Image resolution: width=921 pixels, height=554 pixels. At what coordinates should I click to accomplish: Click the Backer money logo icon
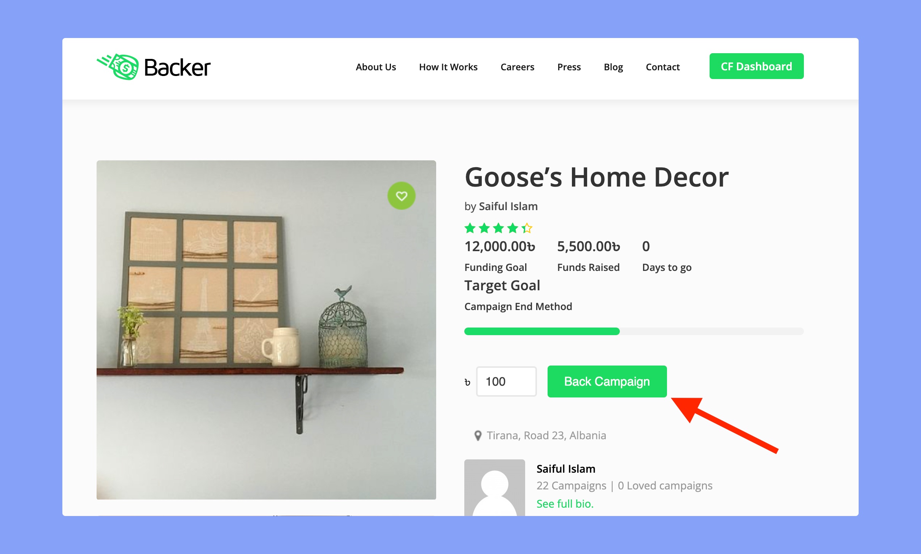click(118, 67)
